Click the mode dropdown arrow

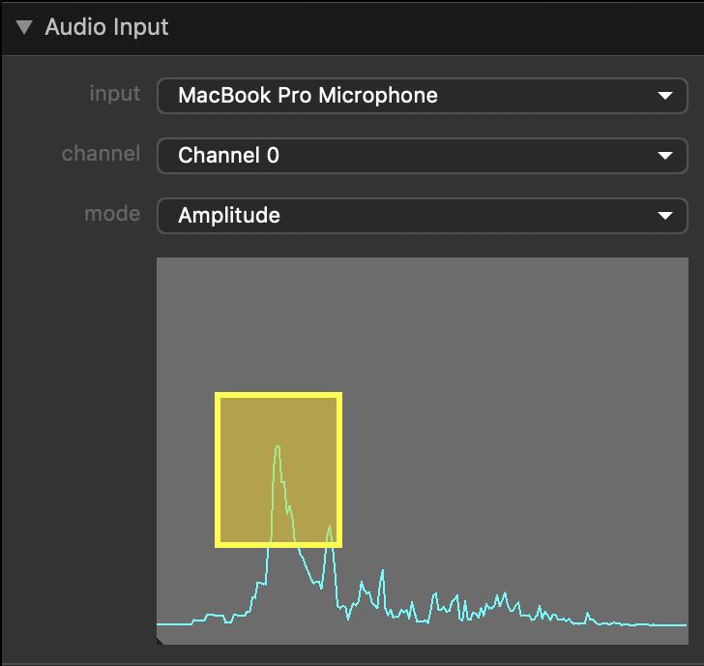click(664, 216)
